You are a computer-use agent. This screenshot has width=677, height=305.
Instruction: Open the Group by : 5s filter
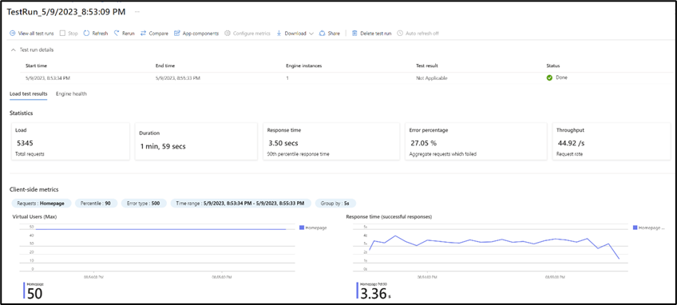(335, 204)
